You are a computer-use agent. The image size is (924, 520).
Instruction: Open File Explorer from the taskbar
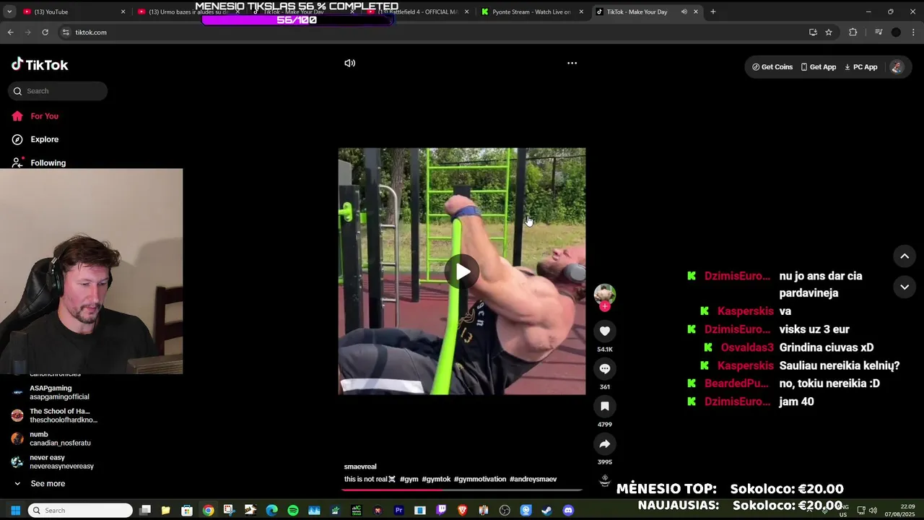click(x=166, y=511)
